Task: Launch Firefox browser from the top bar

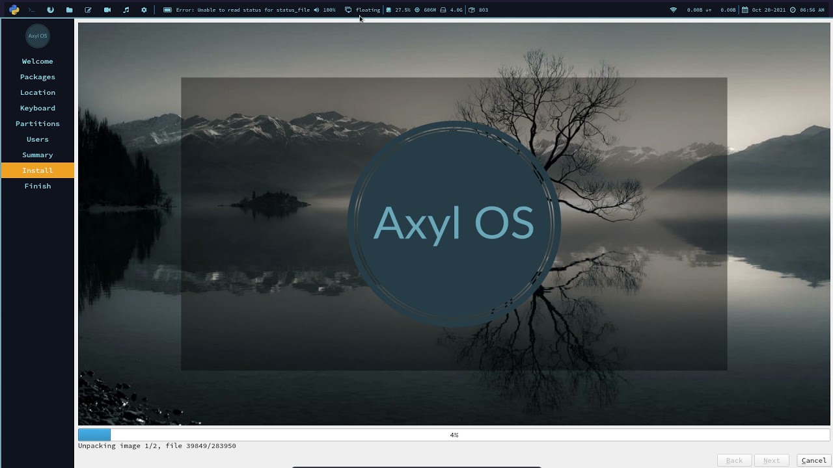Action: 50,10
